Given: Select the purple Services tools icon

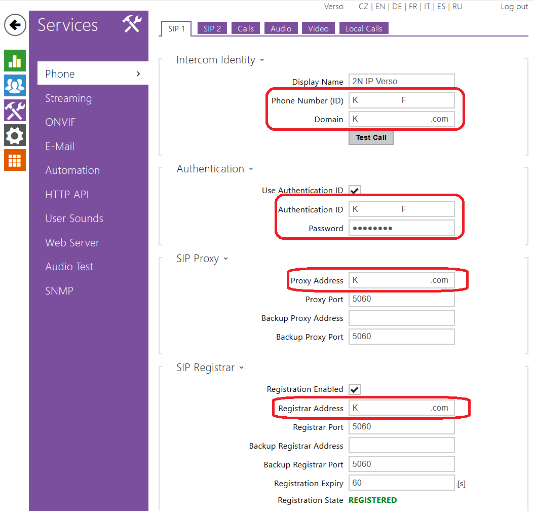Looking at the screenshot, I should 15,110.
